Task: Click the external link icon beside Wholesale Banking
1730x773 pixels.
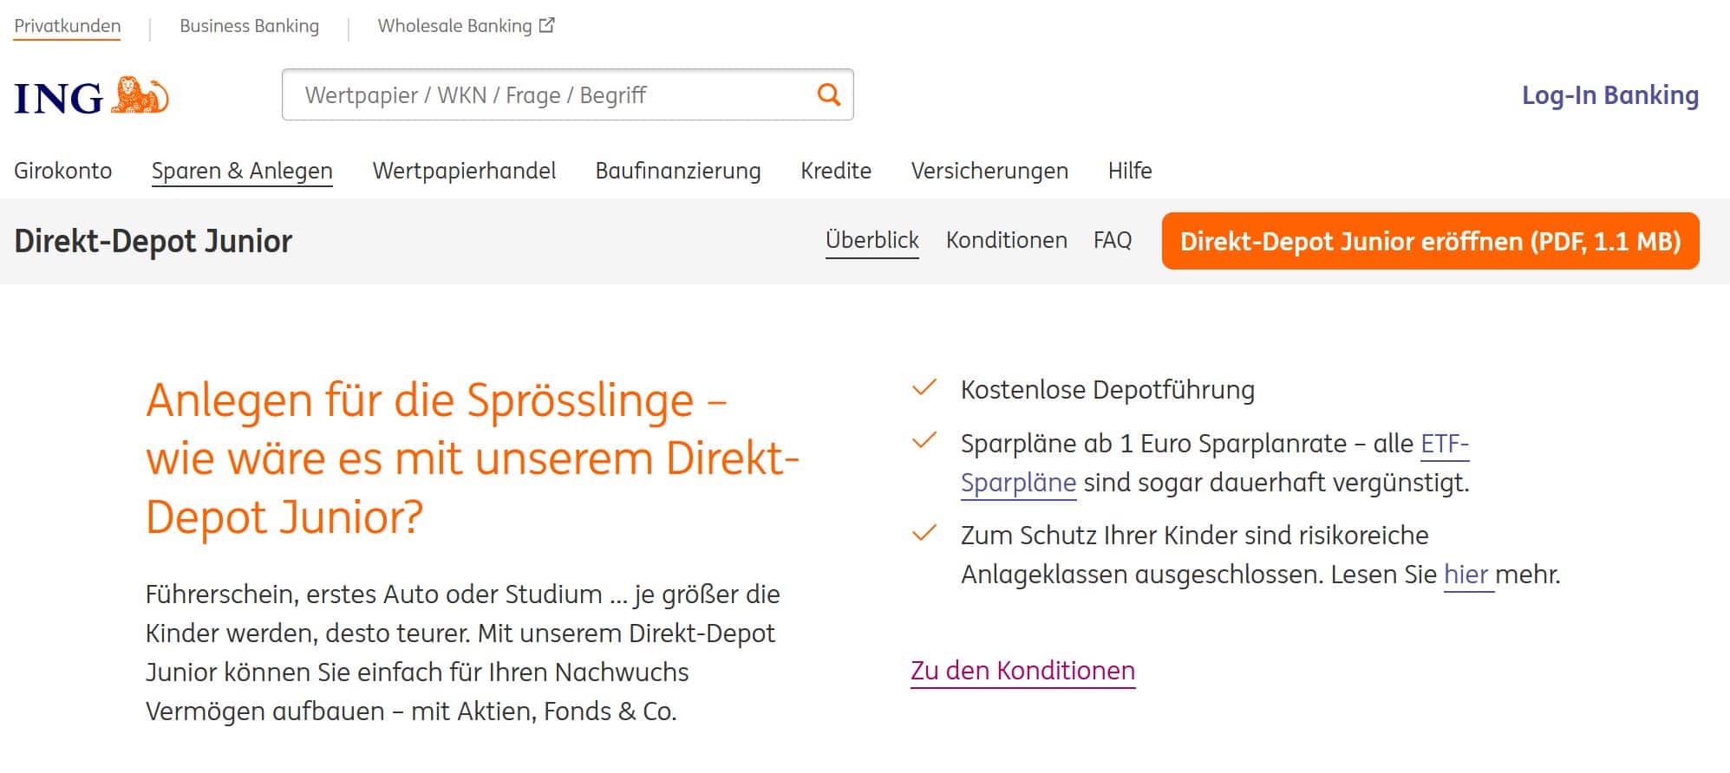Action: (x=547, y=25)
